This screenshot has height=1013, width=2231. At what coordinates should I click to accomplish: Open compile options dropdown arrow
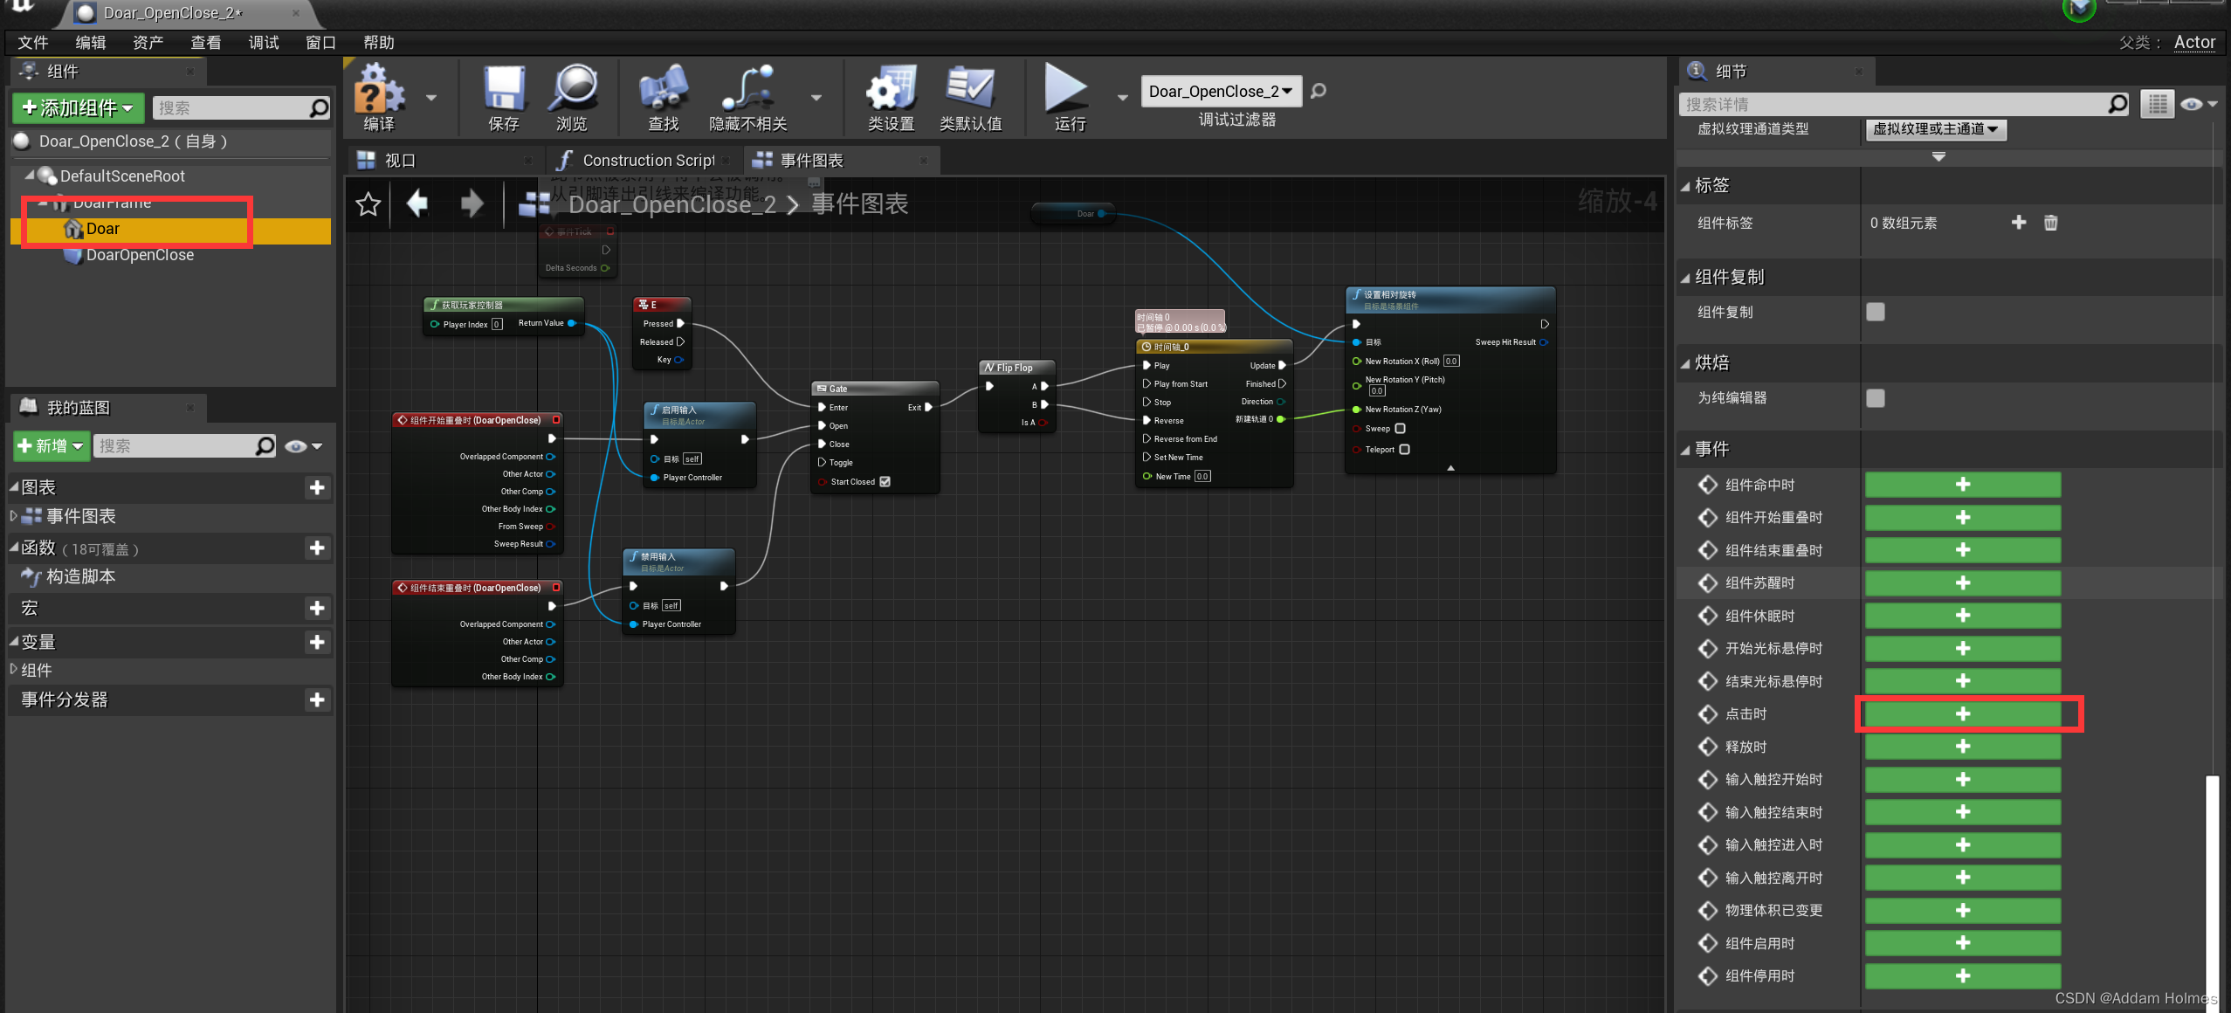click(431, 97)
